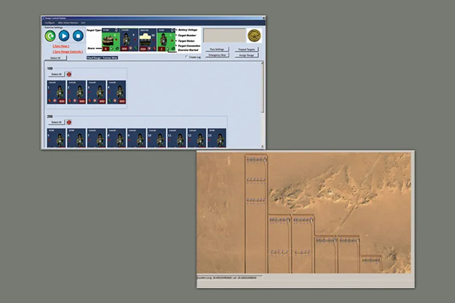Viewport: 455px width, 303px height.
Task: Click the tallest firing lane on the map
Action: click(256, 214)
